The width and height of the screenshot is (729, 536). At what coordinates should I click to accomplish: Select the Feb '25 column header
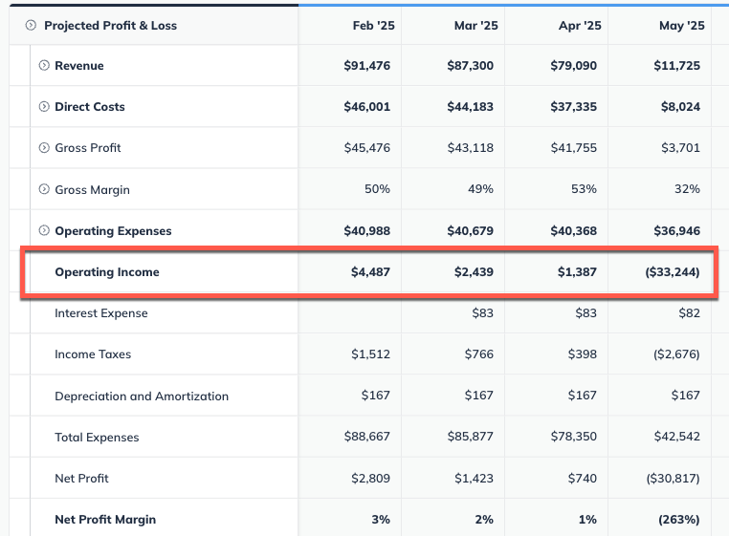point(373,26)
